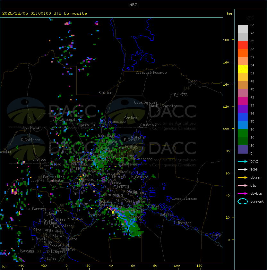
Task: Click the 'Capdevila' map label
Action: tap(86, 125)
